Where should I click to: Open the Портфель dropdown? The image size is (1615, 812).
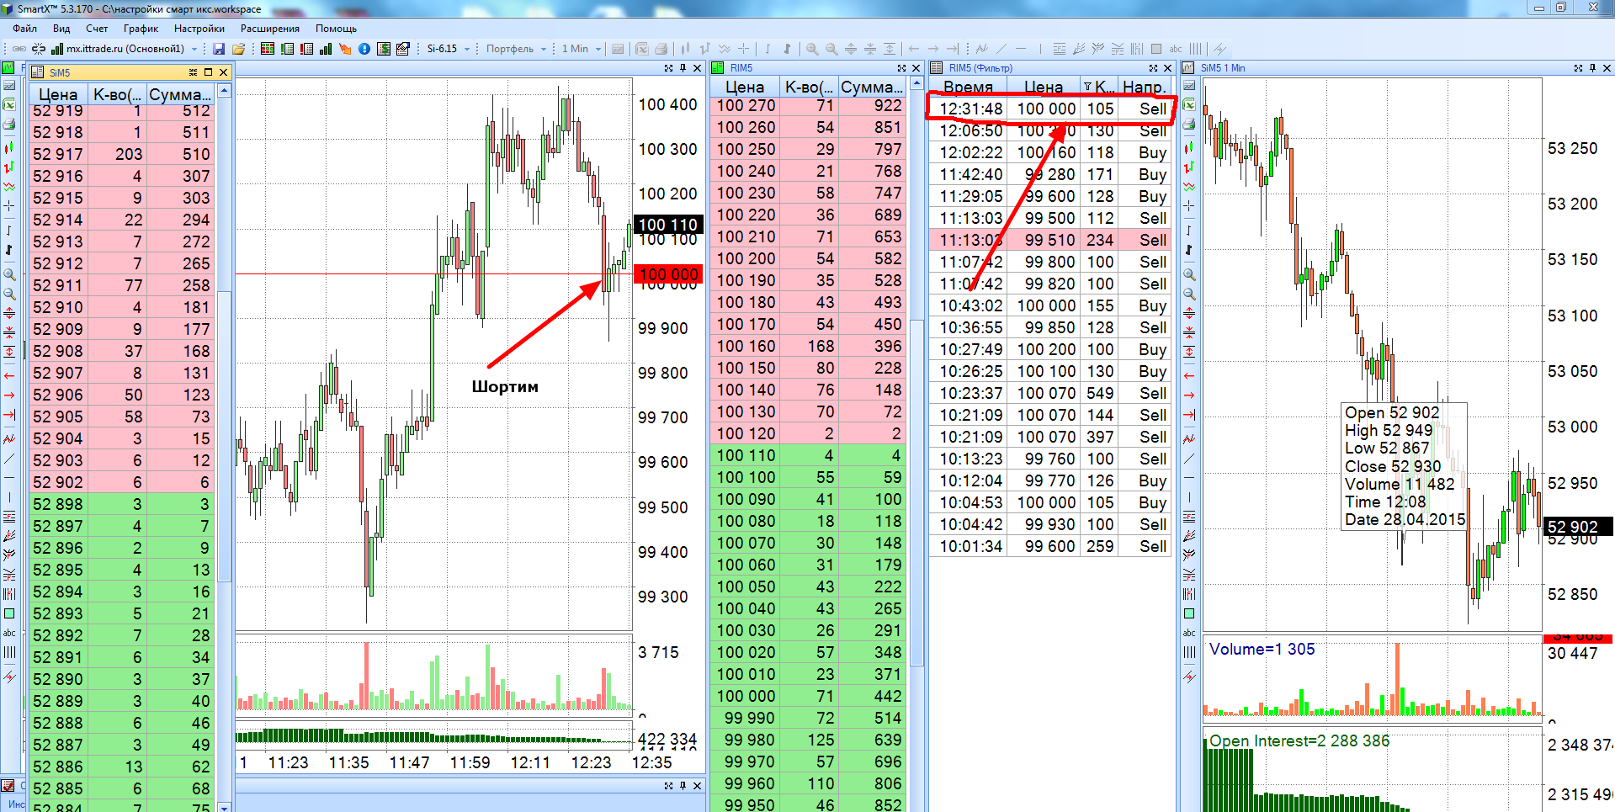tap(544, 49)
